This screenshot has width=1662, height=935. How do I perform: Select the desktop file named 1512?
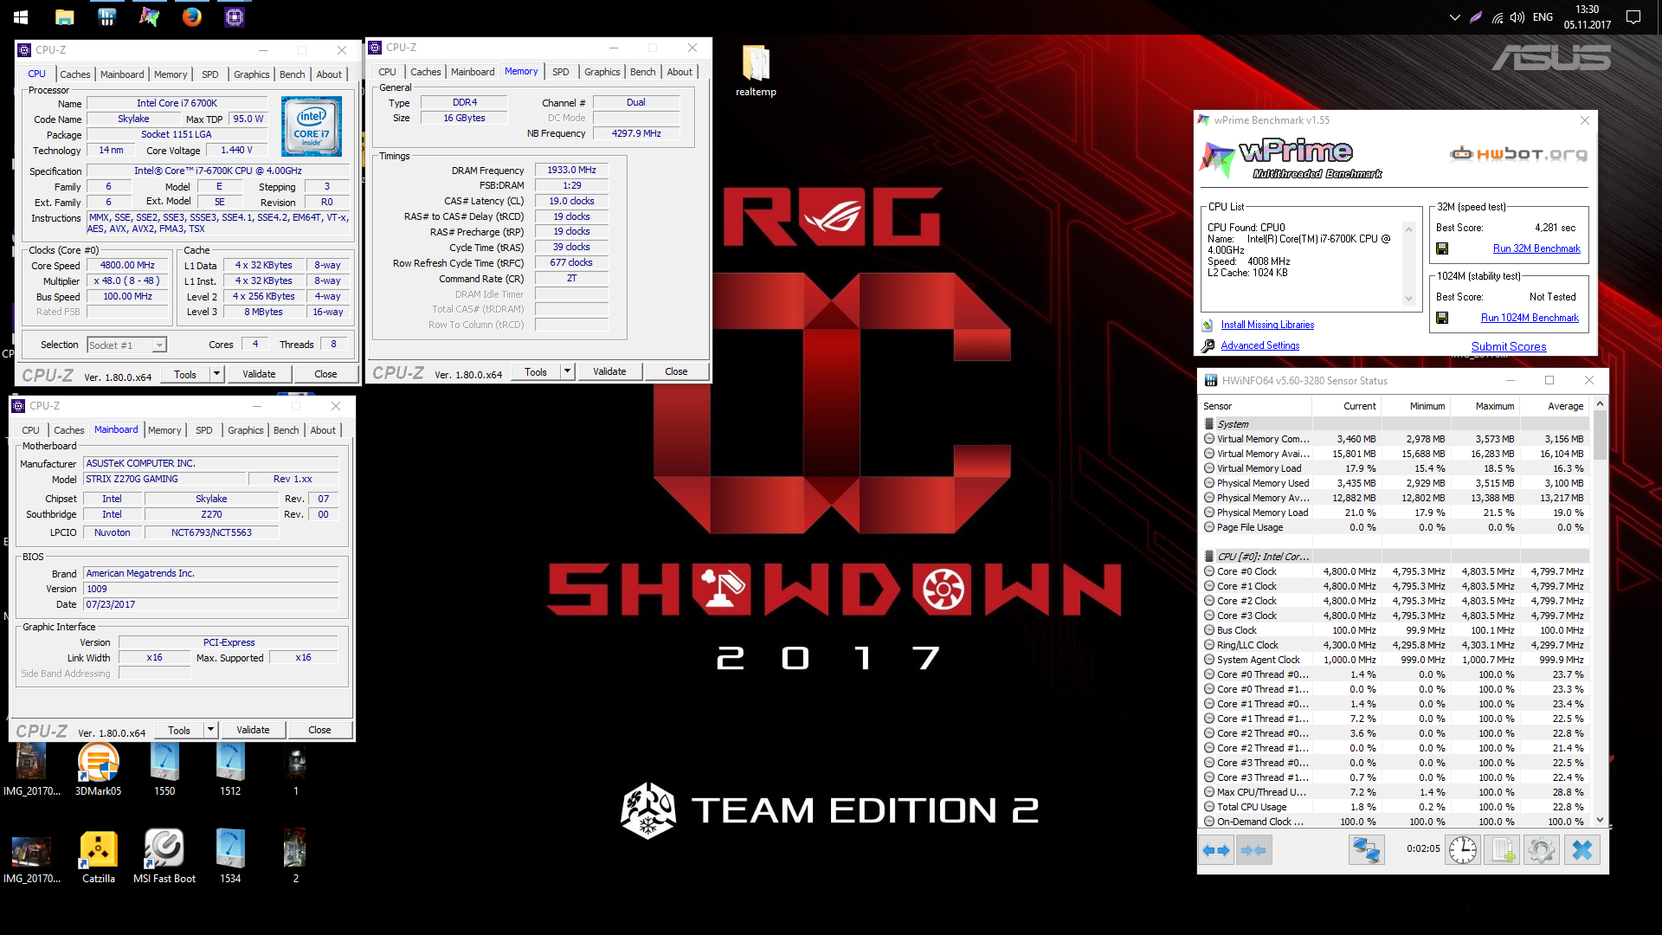[x=230, y=769]
